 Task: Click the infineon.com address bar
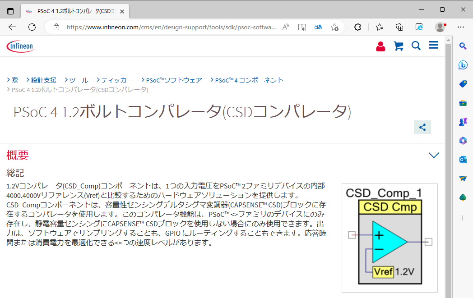[x=171, y=27]
